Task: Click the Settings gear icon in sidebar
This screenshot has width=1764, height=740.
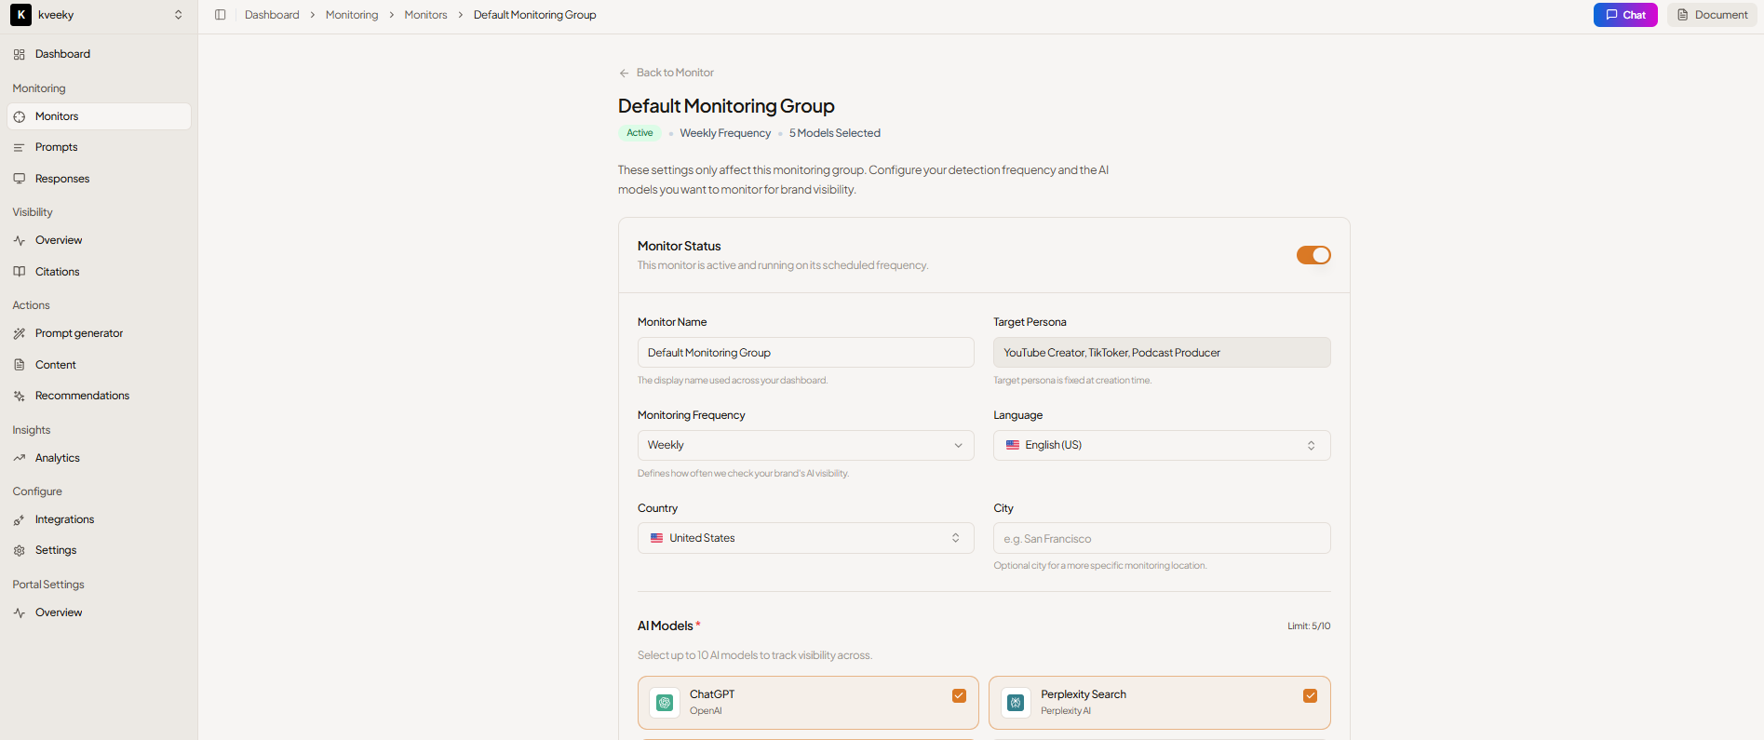Action: [20, 550]
